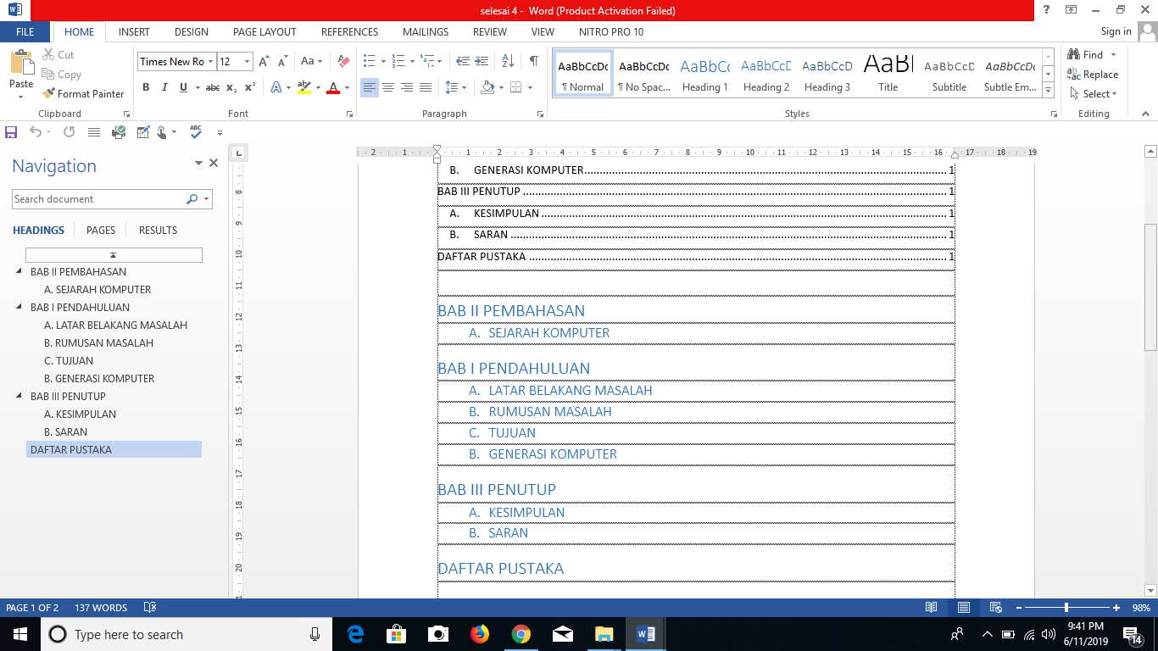Click Increase Font Size icon
The width and height of the screenshot is (1158, 651).
(264, 61)
